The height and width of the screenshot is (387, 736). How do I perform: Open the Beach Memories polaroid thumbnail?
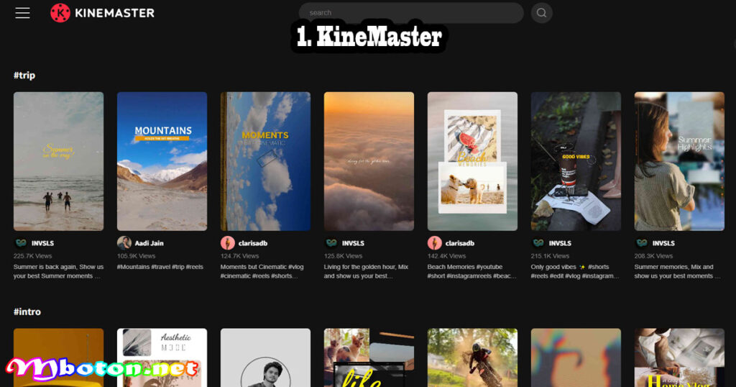(x=473, y=161)
